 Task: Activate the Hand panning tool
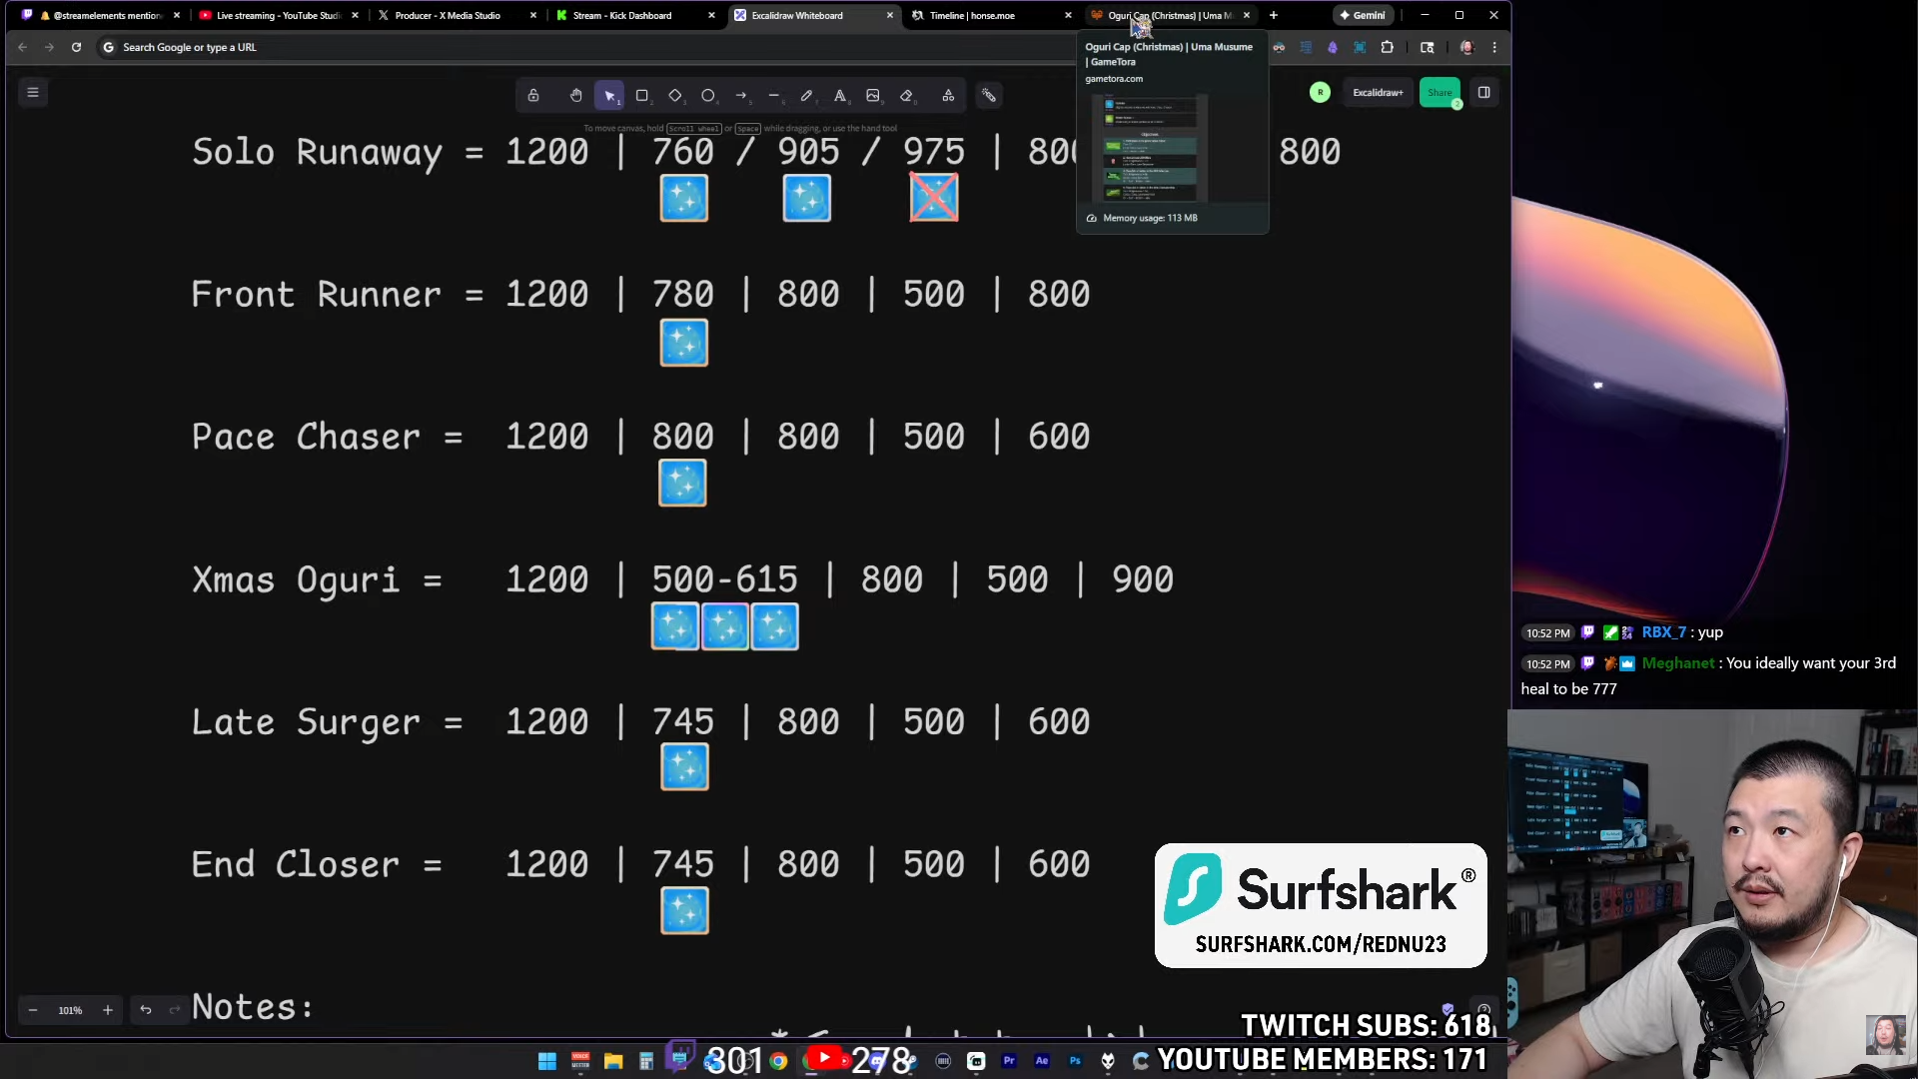click(576, 96)
